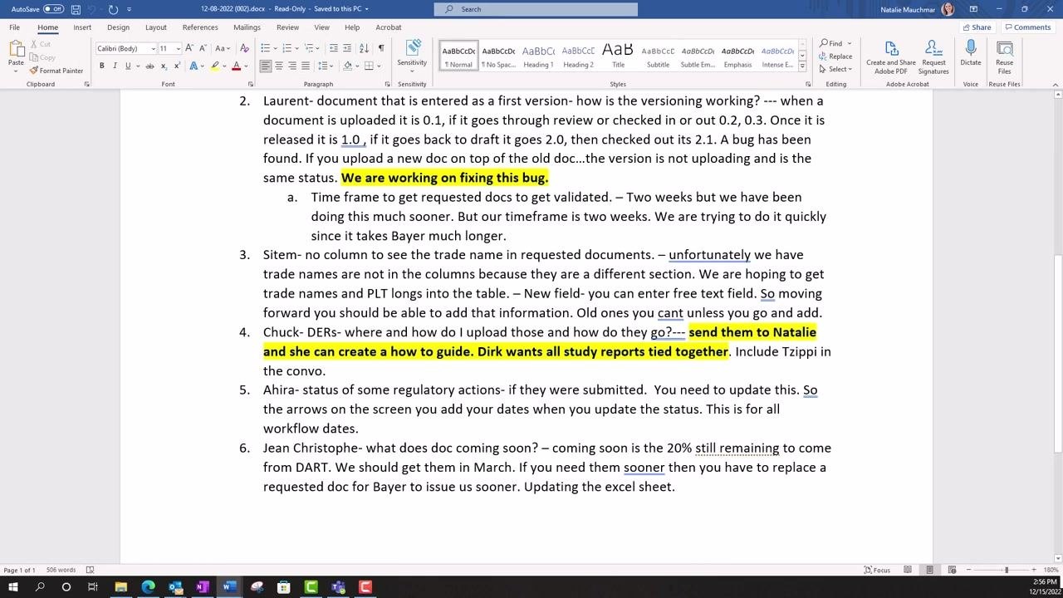This screenshot has height=598, width=1063.
Task: Apply bold formatting with the B icon
Action: click(101, 66)
